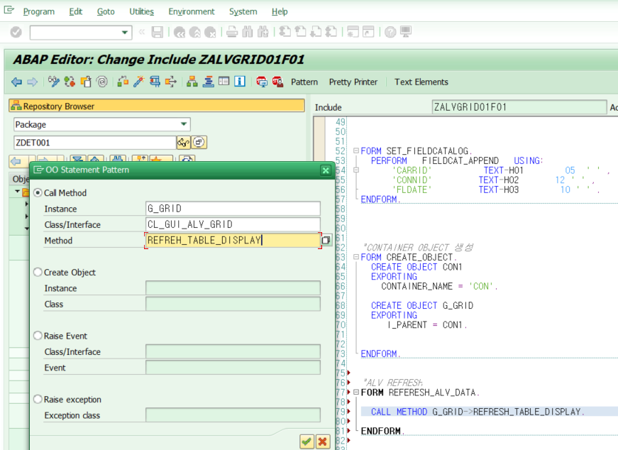Open the Edit menu
This screenshot has height=450, width=618.
[x=76, y=12]
